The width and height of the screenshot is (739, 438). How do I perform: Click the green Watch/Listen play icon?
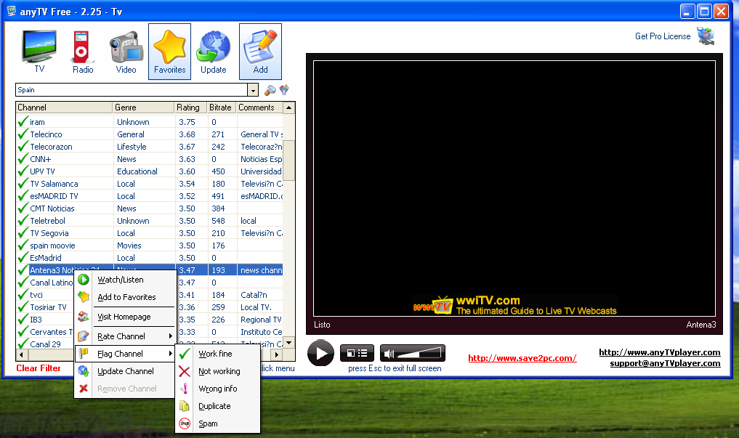coord(84,280)
